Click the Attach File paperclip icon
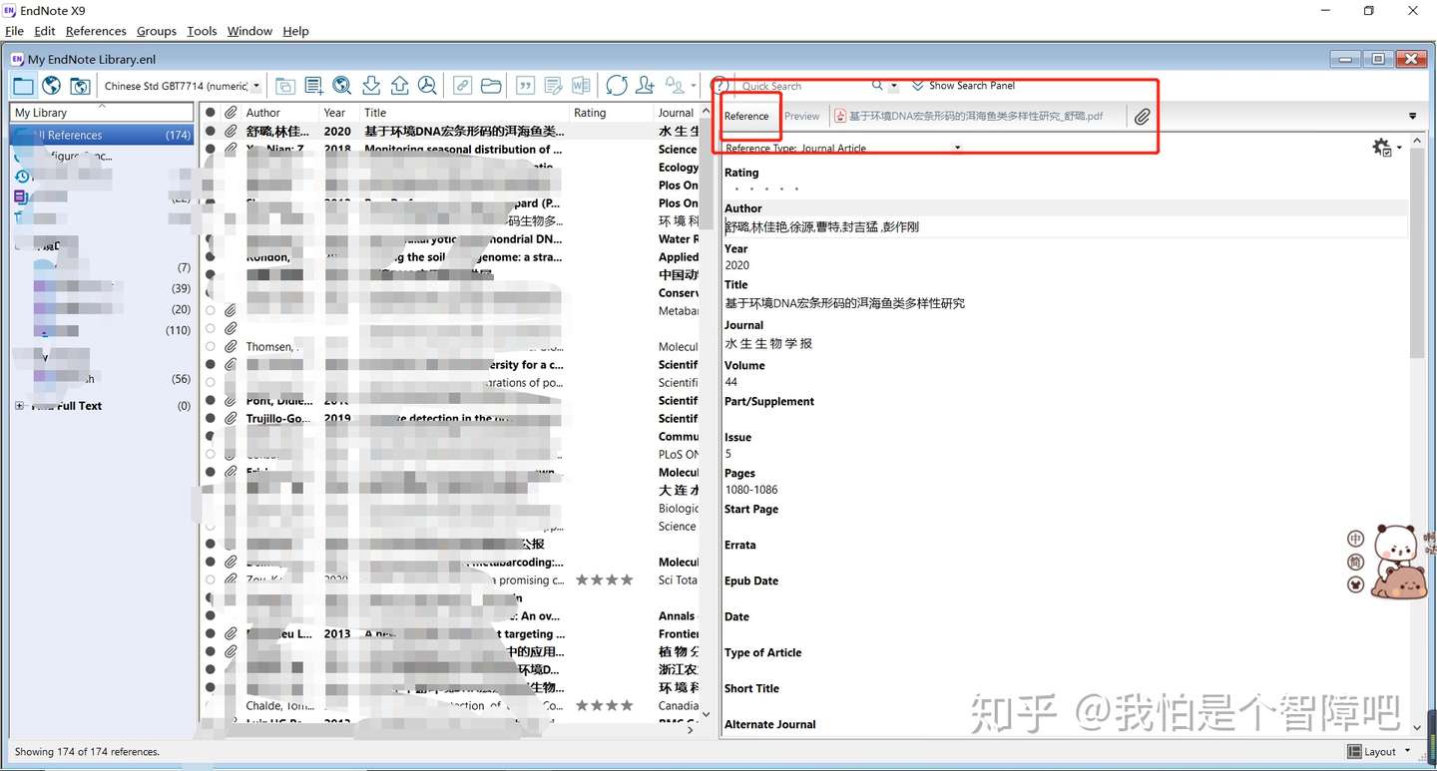The image size is (1437, 771). click(1142, 117)
